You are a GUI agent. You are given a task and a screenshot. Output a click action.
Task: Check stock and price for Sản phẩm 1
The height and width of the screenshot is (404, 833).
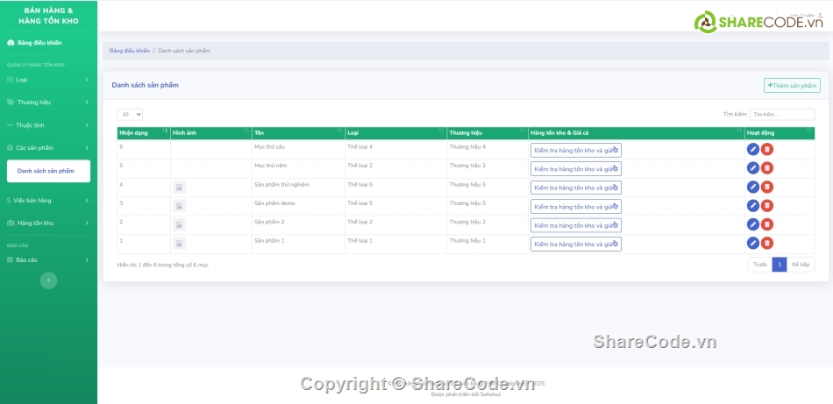[575, 245]
